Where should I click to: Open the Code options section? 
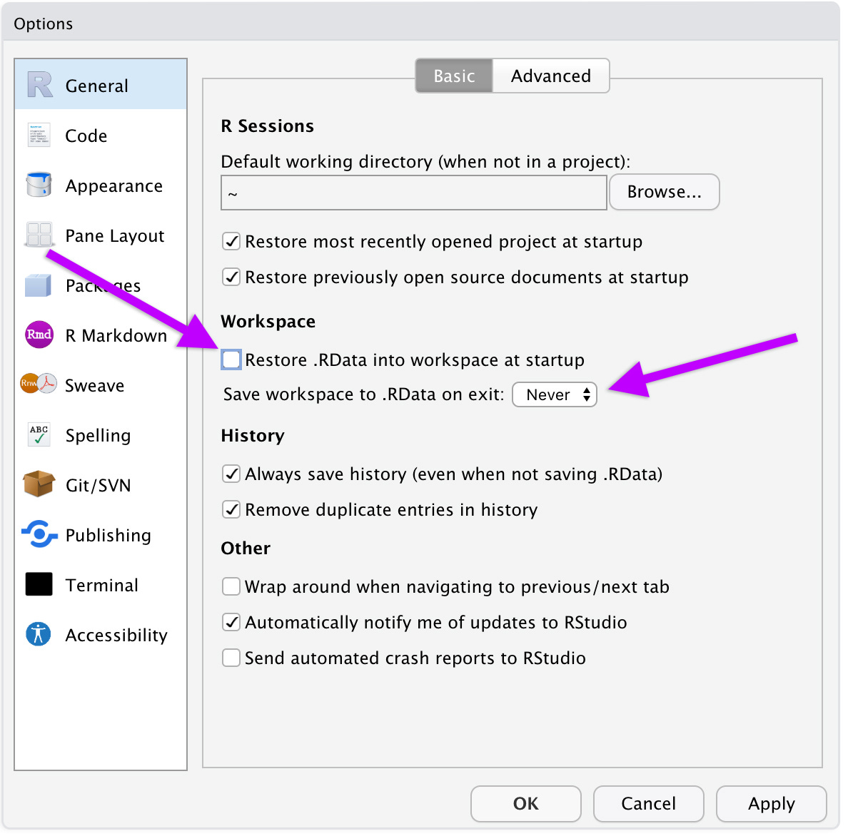(101, 135)
